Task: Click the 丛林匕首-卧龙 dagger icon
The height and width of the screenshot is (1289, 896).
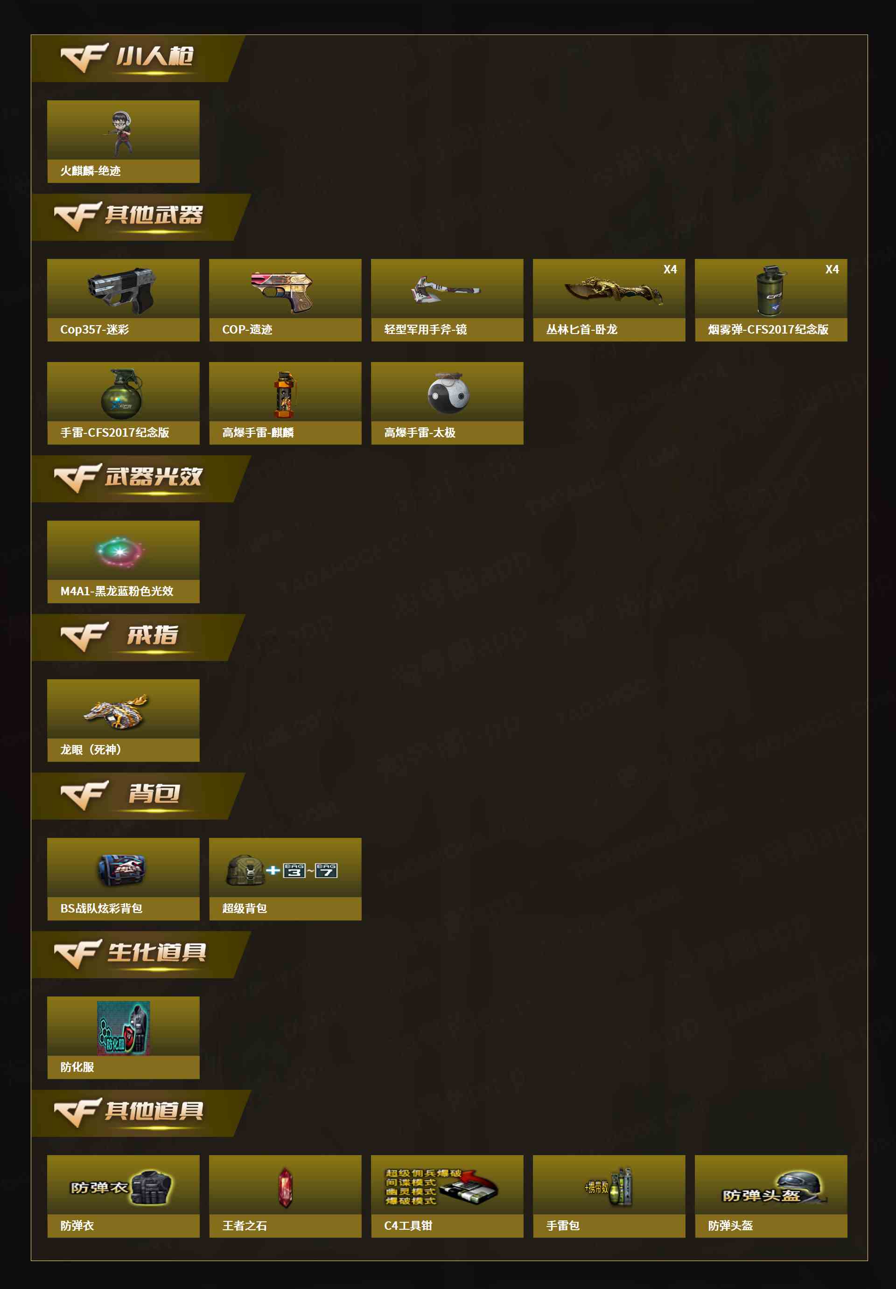Action: 613,290
